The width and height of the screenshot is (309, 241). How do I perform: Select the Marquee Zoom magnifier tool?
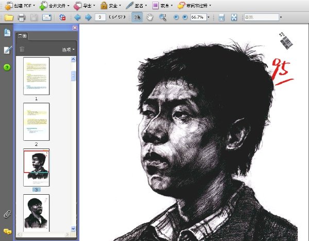point(163,17)
